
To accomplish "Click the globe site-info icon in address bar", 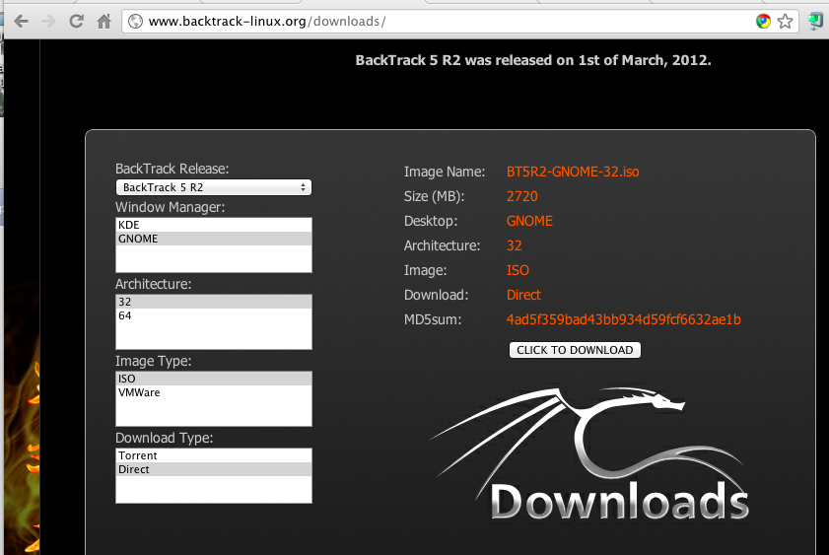I will point(136,21).
